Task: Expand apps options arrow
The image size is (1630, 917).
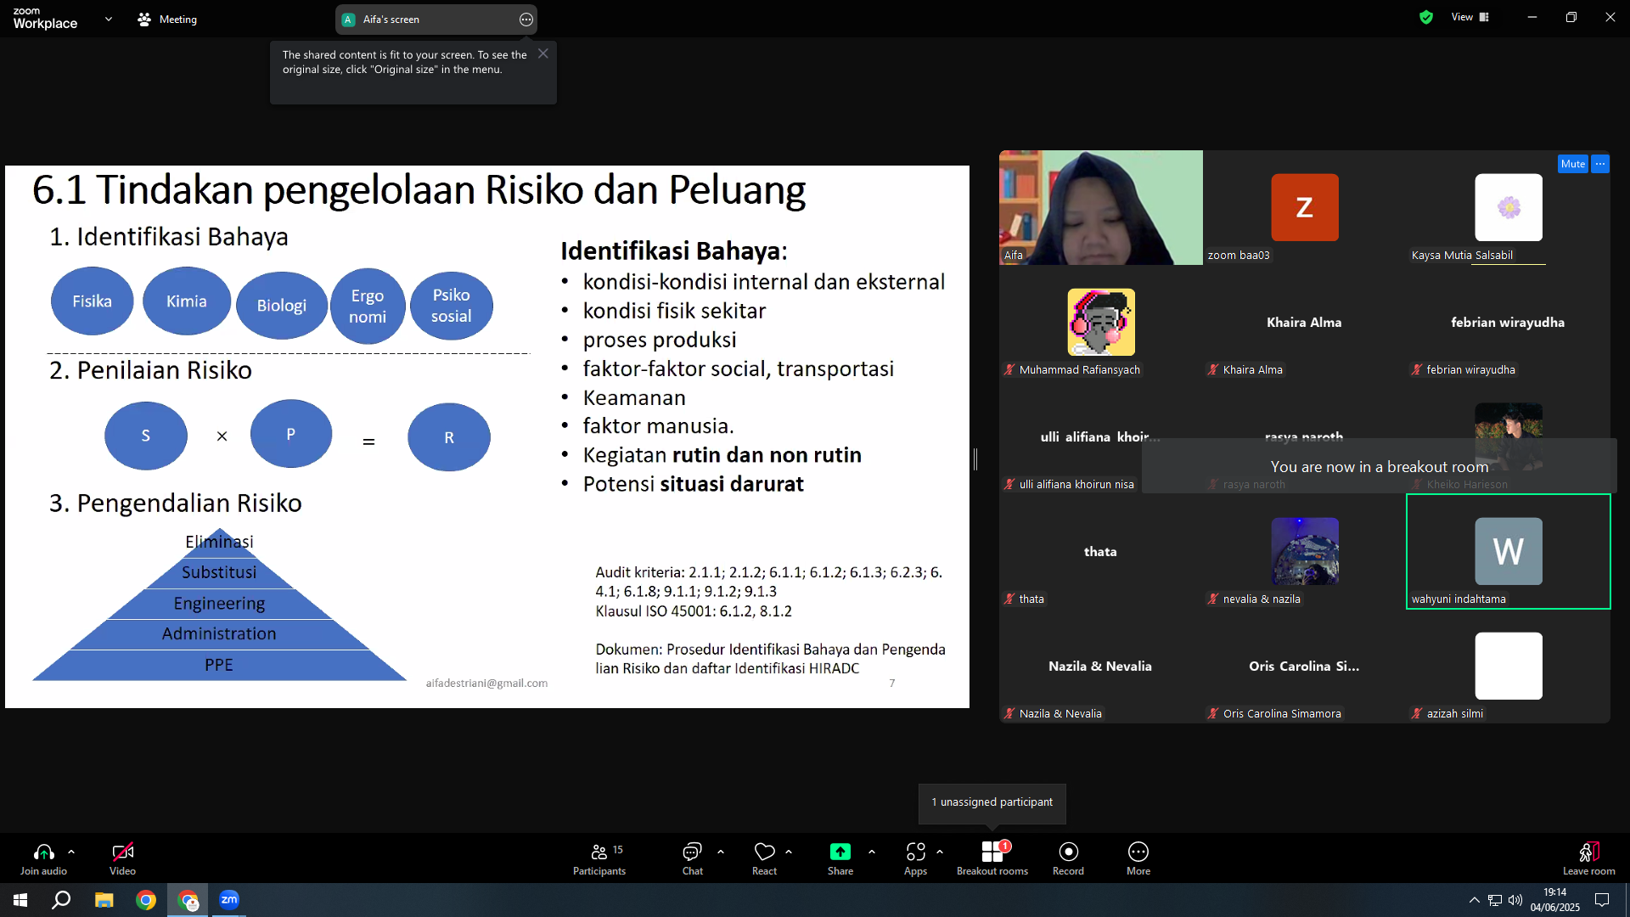Action: (940, 851)
